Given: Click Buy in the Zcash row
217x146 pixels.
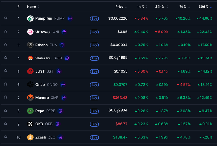Looking at the screenshot, I should click(94, 137).
